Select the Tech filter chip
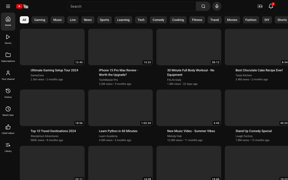 tap(141, 20)
